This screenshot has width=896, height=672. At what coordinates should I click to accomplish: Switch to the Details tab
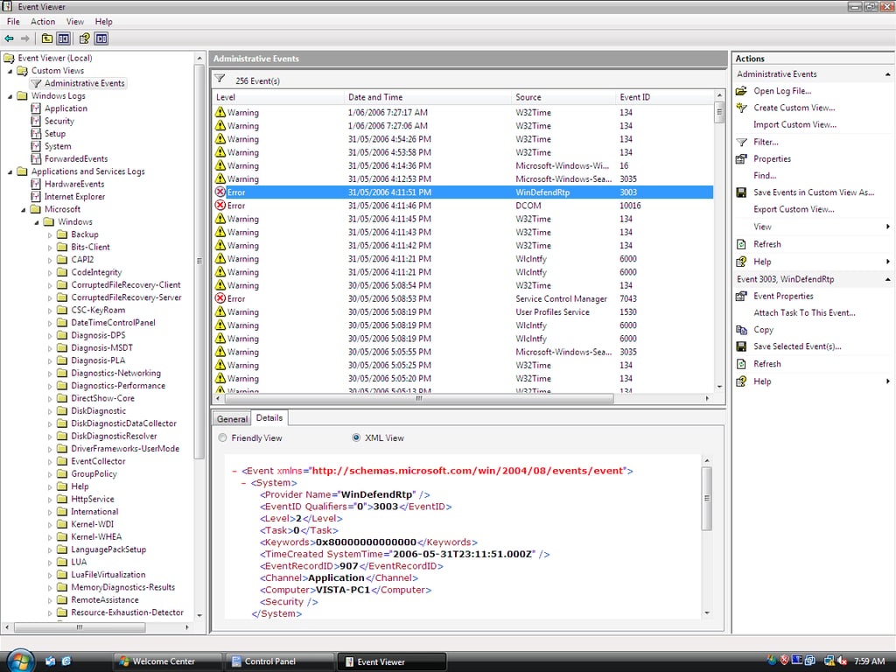point(269,417)
